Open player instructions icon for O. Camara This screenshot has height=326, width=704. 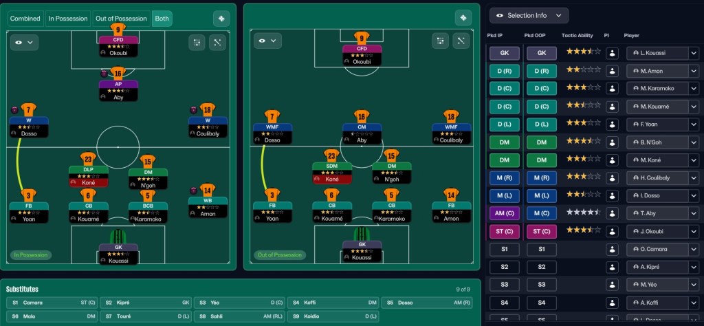pos(612,249)
